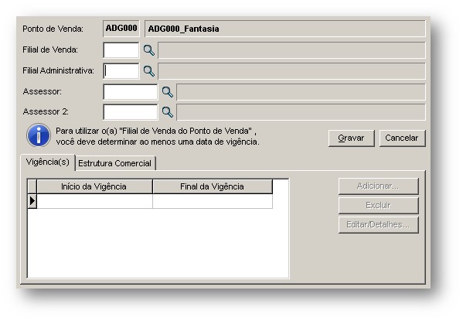Select the current-row arrow indicator in grid
Image resolution: width=463 pixels, height=321 pixels.
(32, 201)
